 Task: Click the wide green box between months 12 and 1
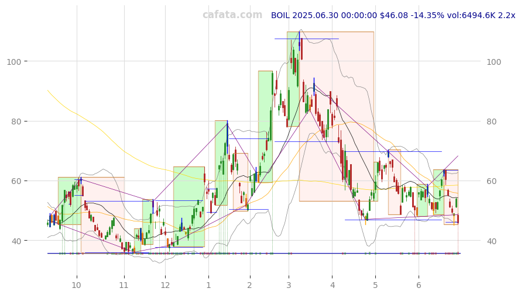click(188, 207)
